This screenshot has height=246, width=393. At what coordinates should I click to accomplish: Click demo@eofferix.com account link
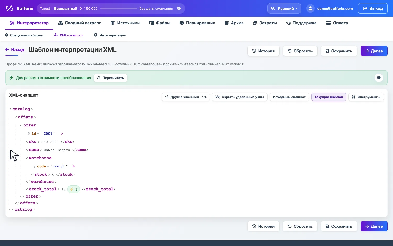click(x=335, y=8)
